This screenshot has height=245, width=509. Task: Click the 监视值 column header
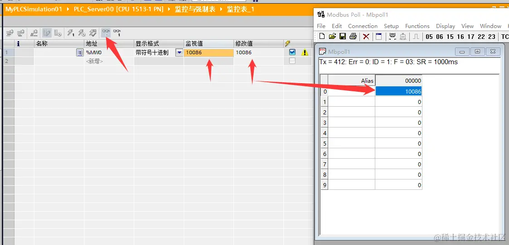(x=209, y=43)
